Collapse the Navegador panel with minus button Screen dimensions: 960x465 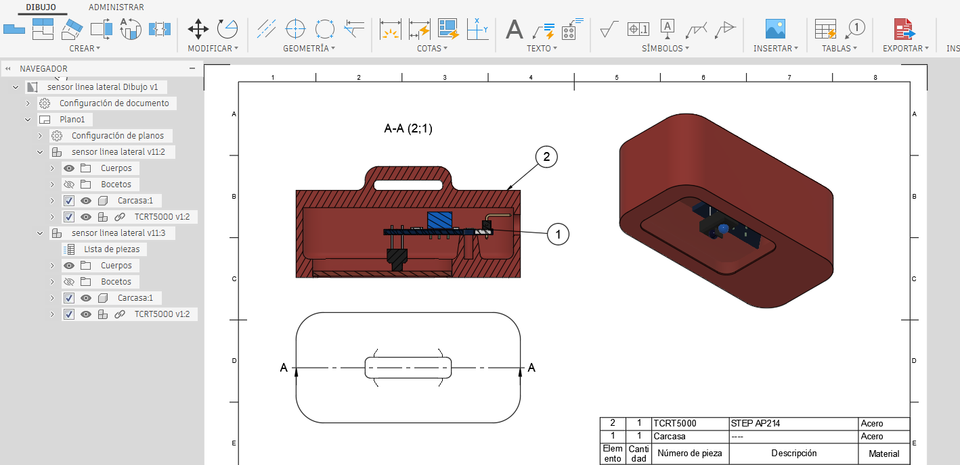pos(192,68)
